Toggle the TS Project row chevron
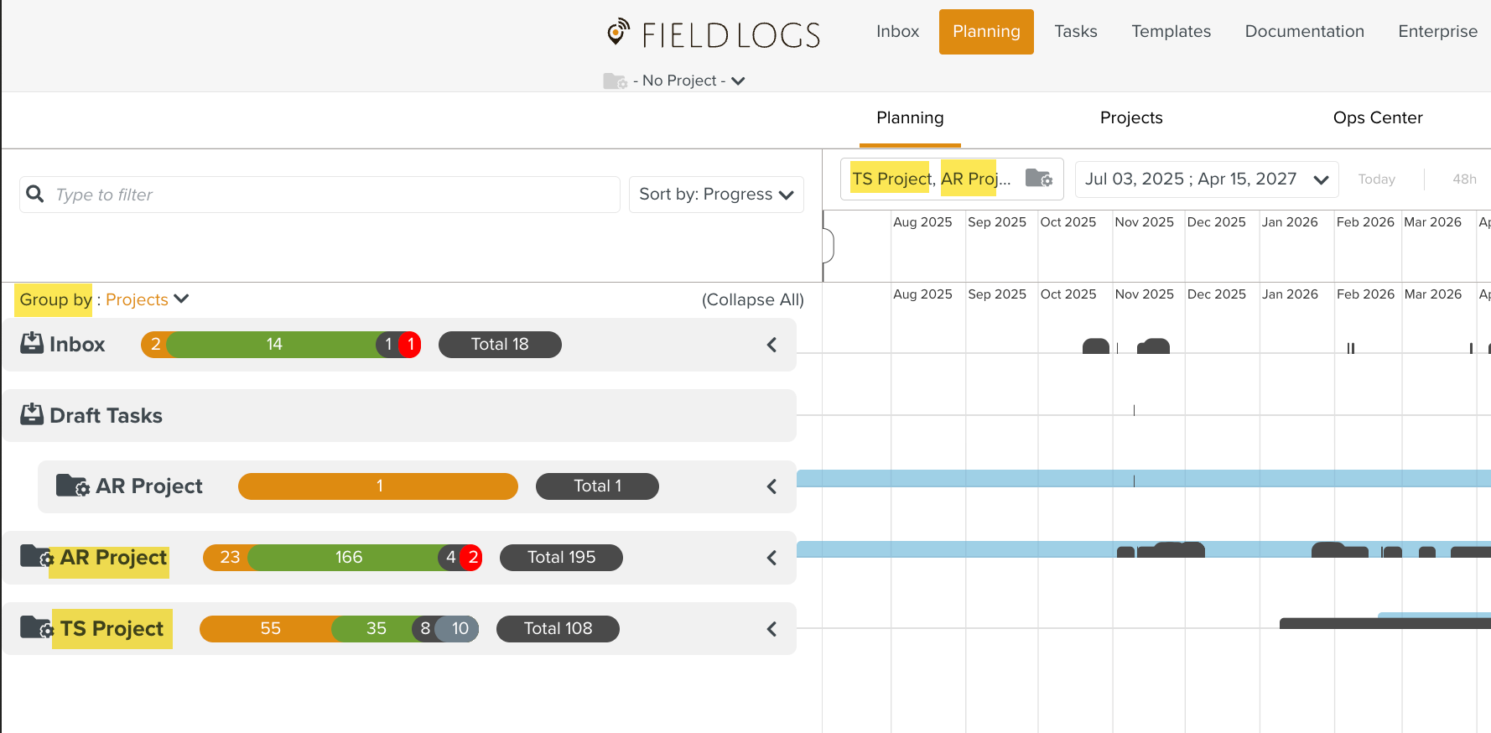This screenshot has height=733, width=1491. point(771,629)
